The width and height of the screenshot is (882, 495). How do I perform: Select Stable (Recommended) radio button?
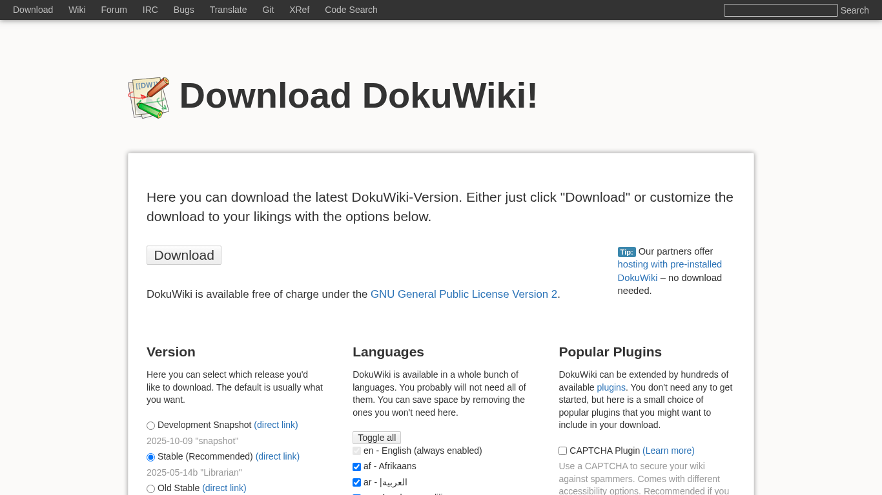[151, 457]
